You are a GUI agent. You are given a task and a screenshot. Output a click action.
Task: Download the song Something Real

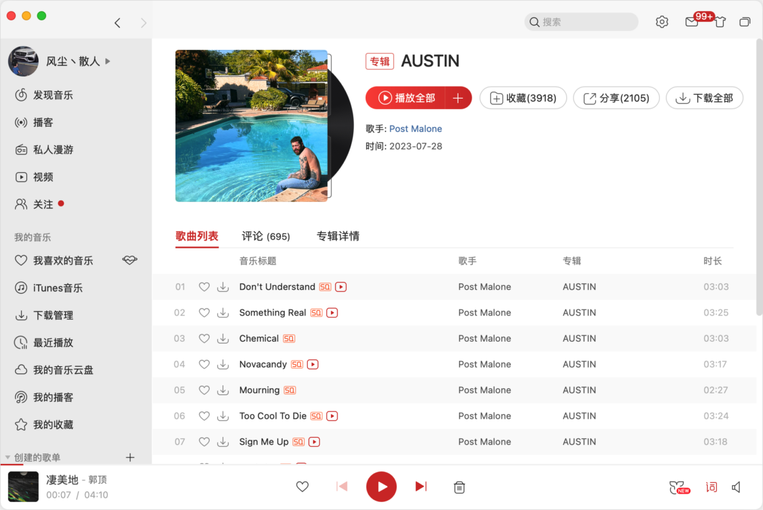[223, 313]
